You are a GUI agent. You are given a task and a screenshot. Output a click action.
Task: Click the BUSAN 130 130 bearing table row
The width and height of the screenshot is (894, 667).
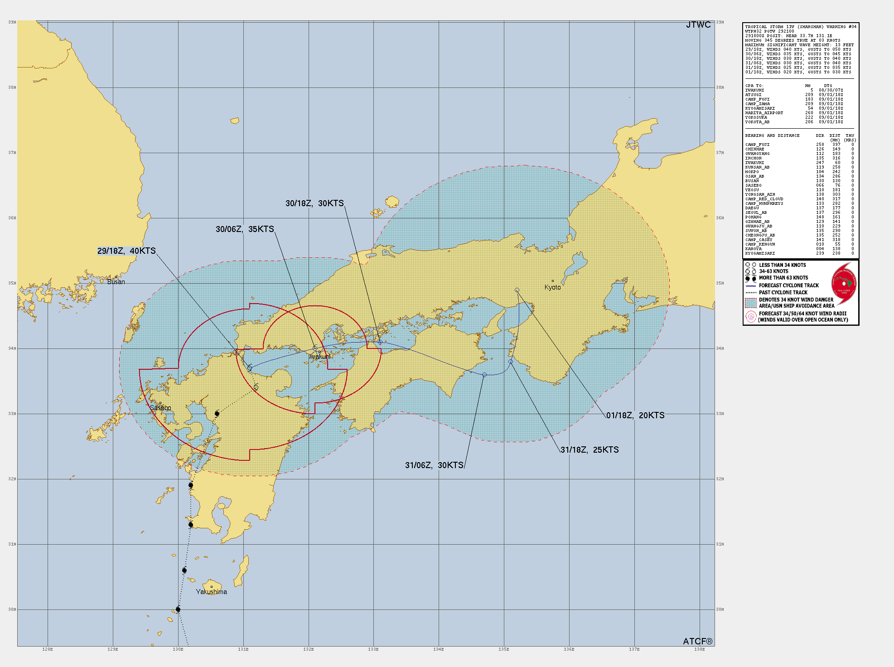pyautogui.click(x=799, y=181)
